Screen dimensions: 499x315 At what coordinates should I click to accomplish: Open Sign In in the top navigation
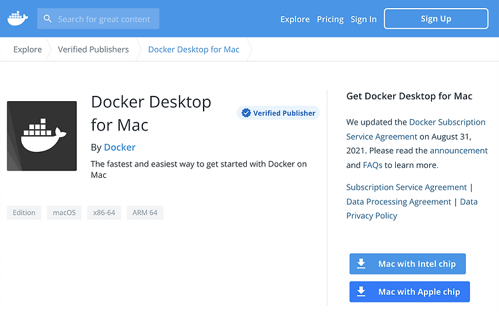coord(363,19)
